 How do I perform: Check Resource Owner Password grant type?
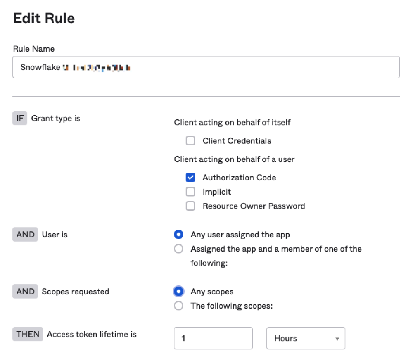tap(190, 206)
